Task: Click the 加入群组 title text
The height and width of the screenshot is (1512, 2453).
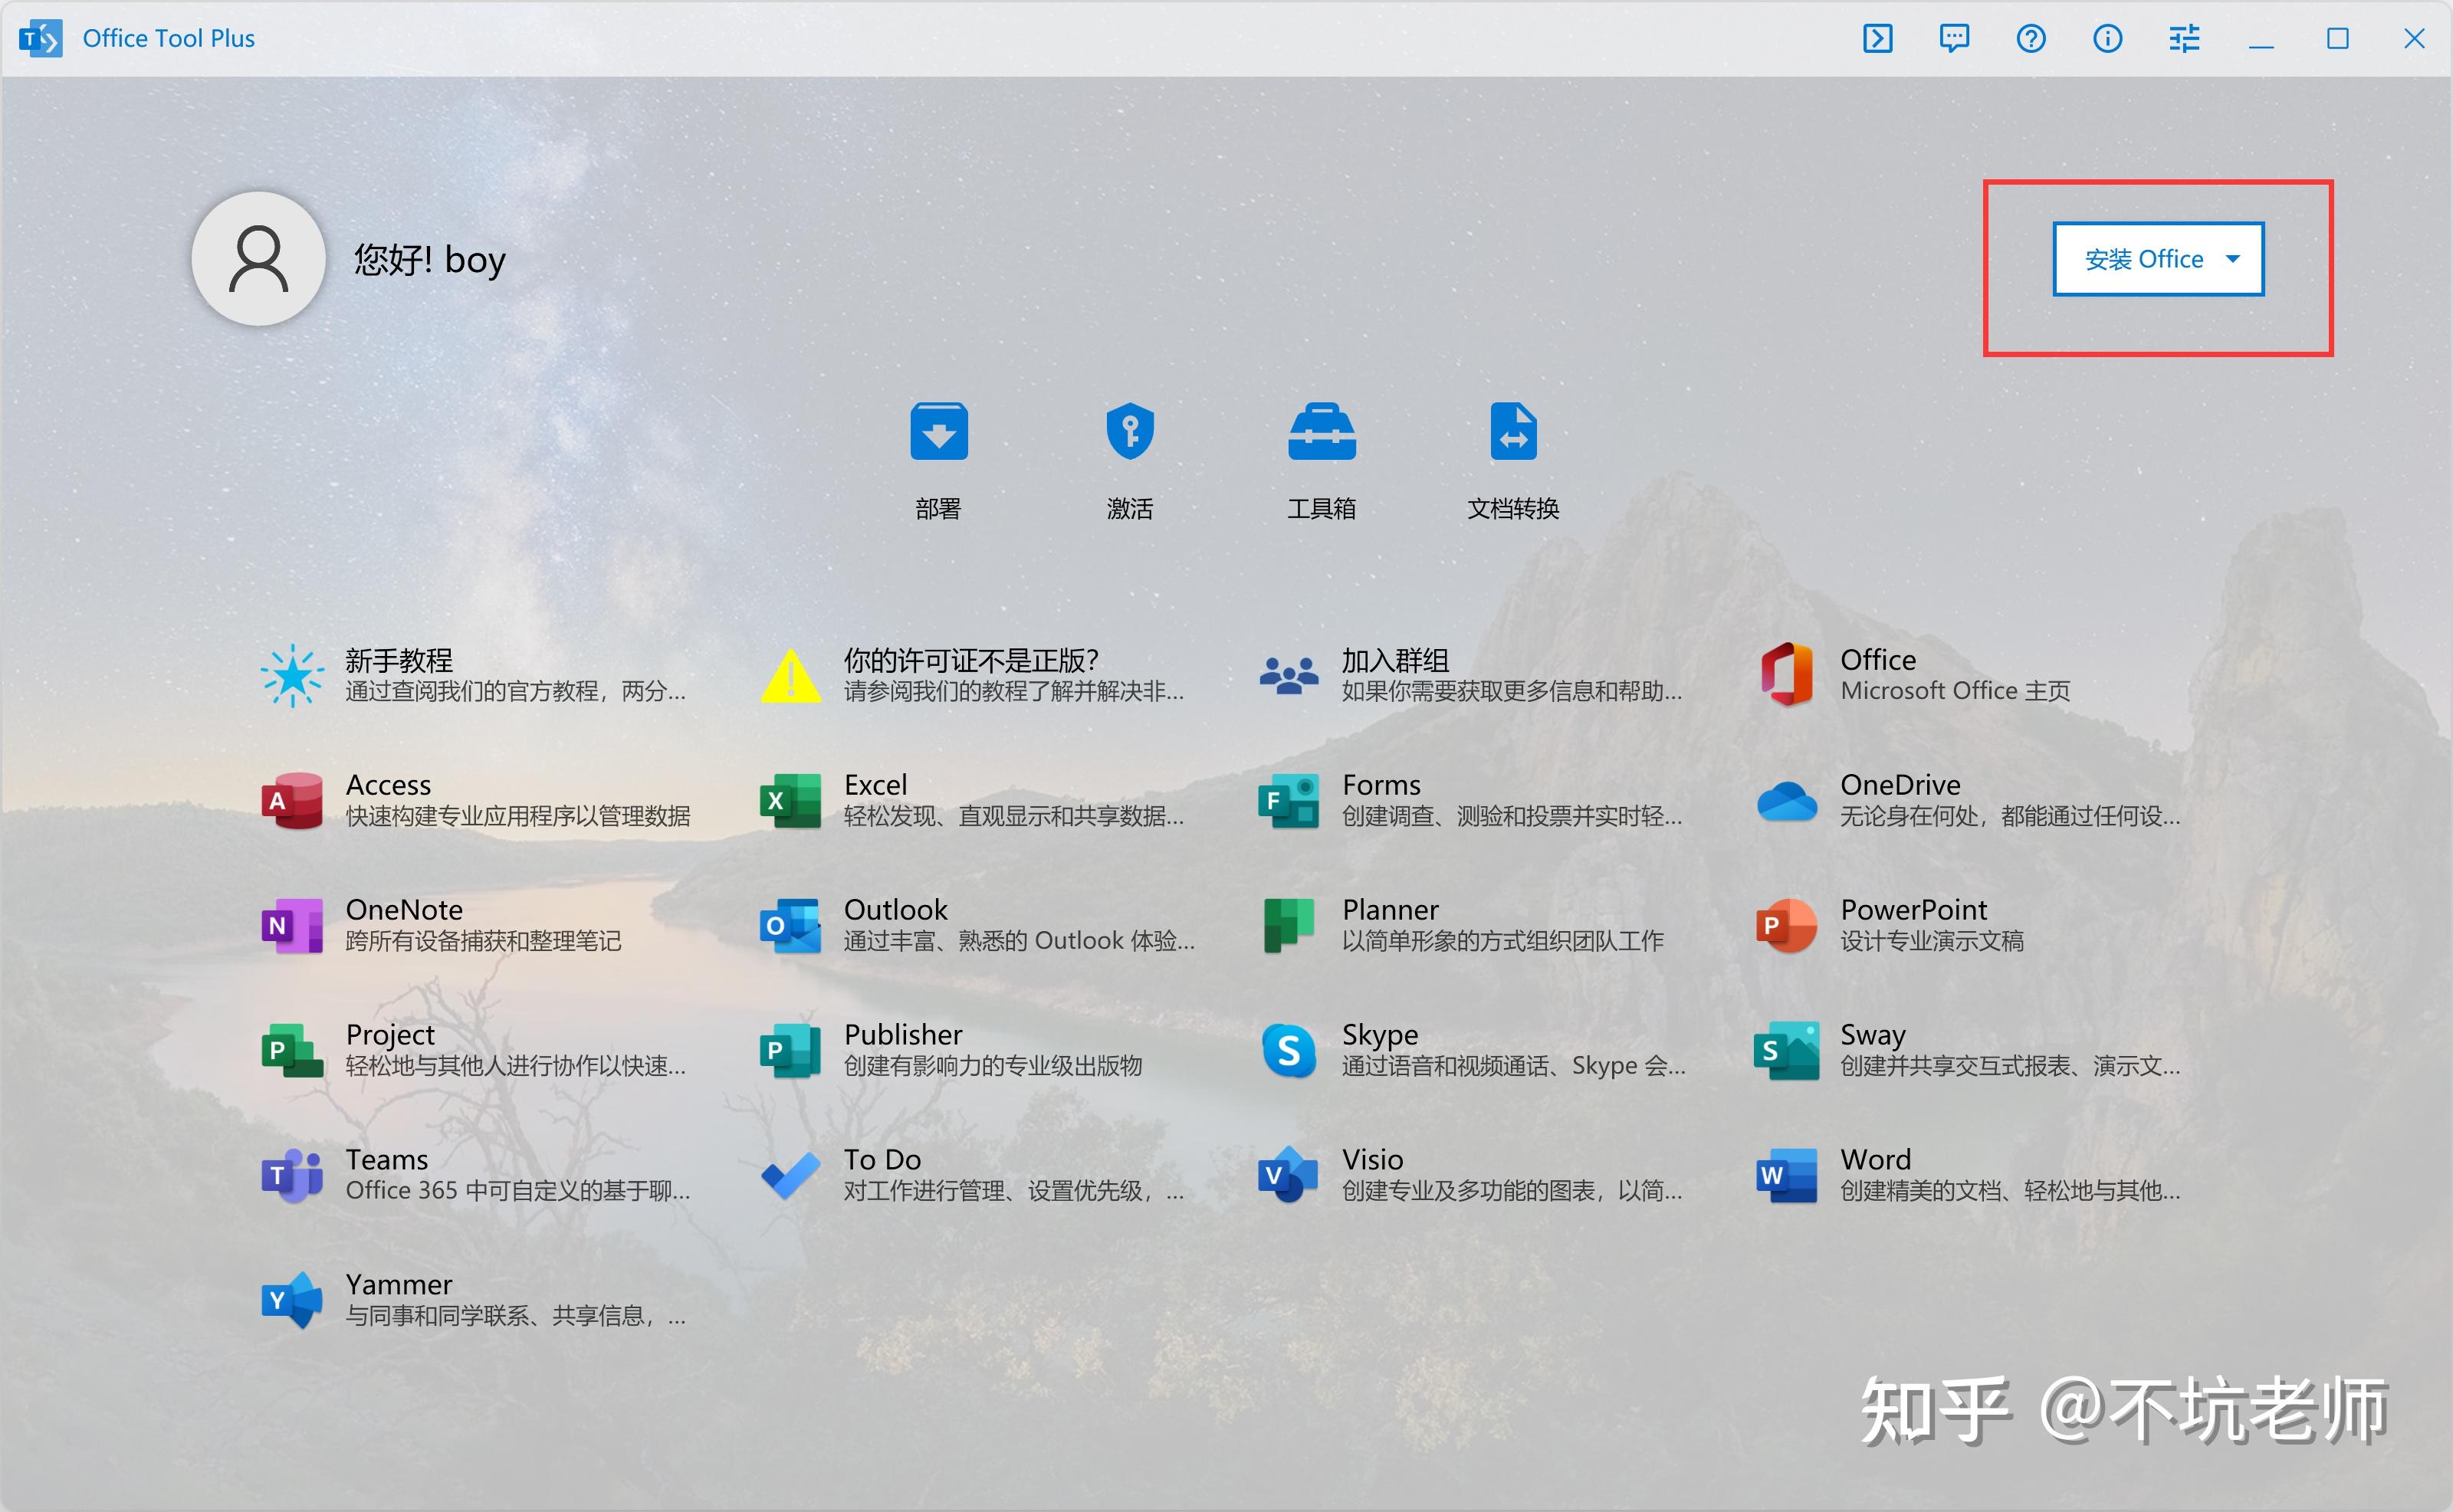Action: 1395,660
